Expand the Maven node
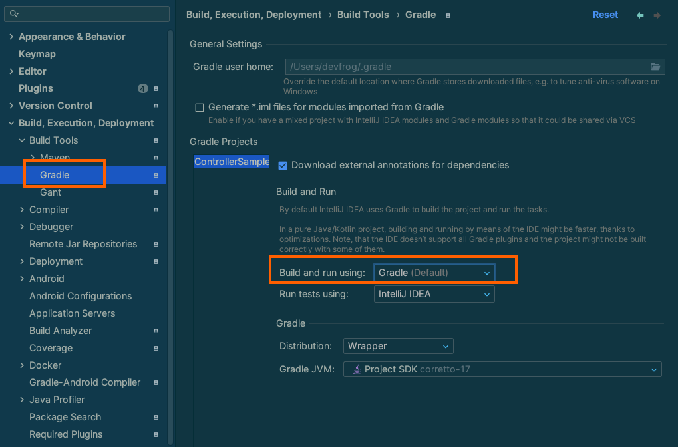Screen dimensions: 678x447 click(33, 158)
